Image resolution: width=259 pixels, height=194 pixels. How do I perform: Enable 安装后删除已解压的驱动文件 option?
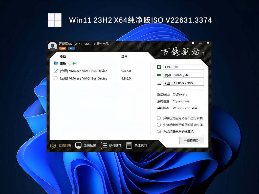[x=159, y=125]
